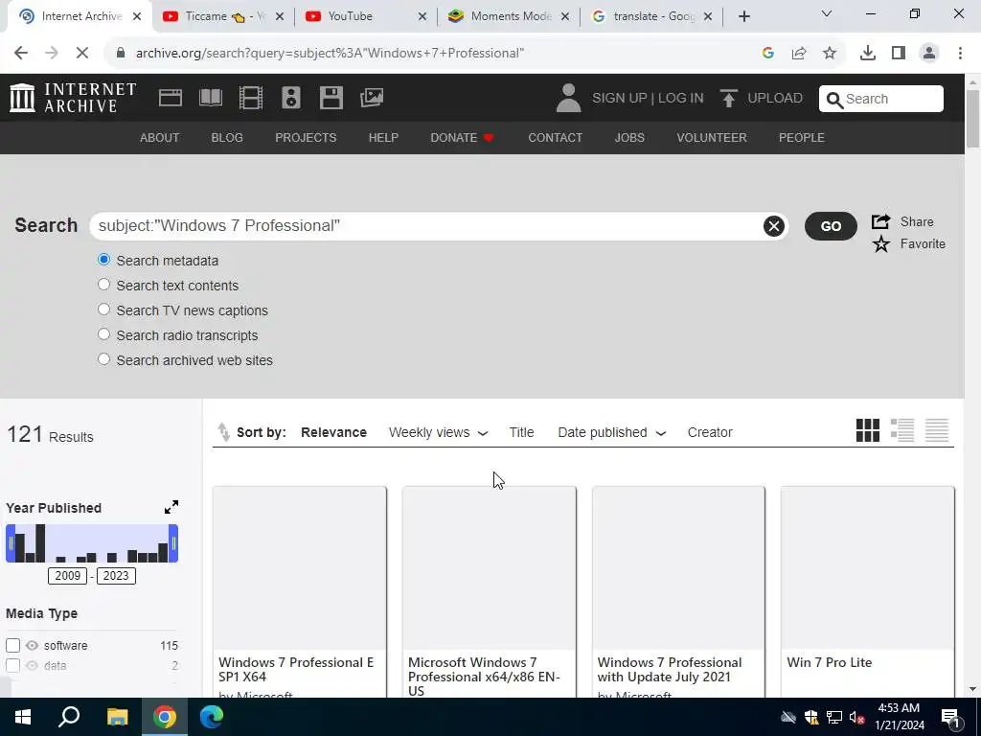Clear the search query with X button

click(x=774, y=226)
